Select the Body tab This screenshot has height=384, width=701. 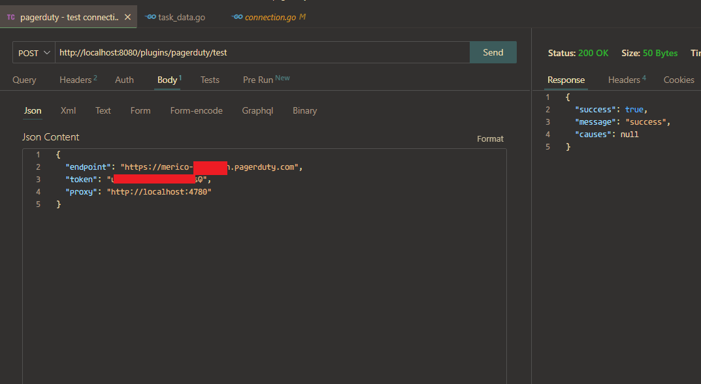(x=169, y=80)
